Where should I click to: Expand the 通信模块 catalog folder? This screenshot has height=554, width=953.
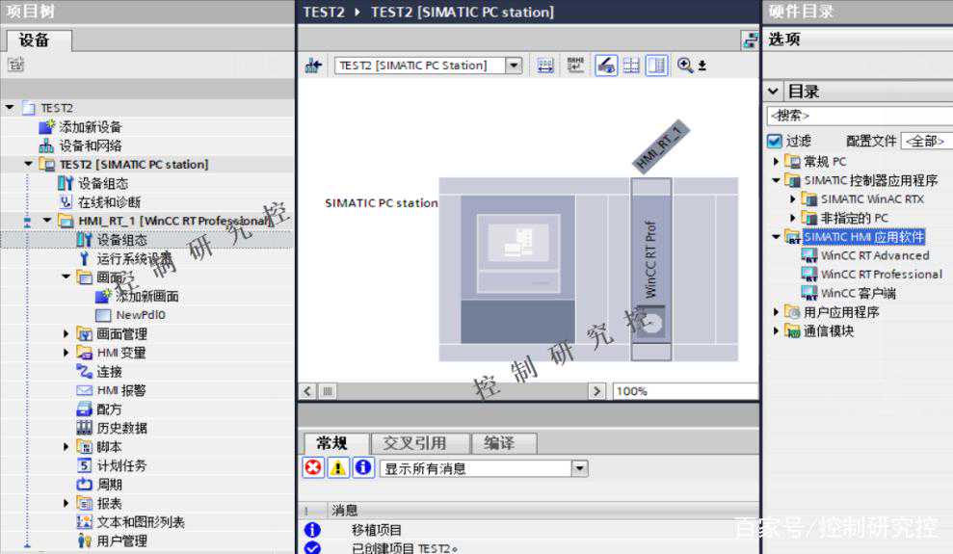click(777, 330)
